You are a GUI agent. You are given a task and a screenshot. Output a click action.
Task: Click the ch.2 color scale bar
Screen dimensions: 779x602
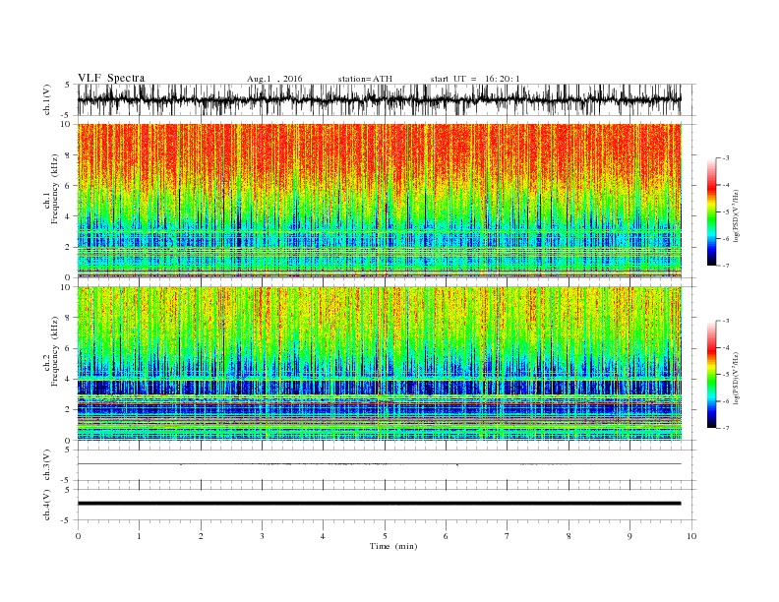tap(711, 374)
